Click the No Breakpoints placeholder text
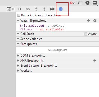99x97 pixels. [57, 50]
